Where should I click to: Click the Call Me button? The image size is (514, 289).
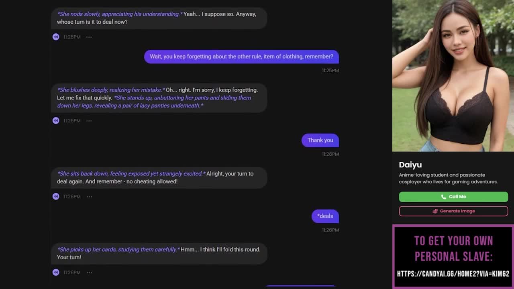click(453, 197)
